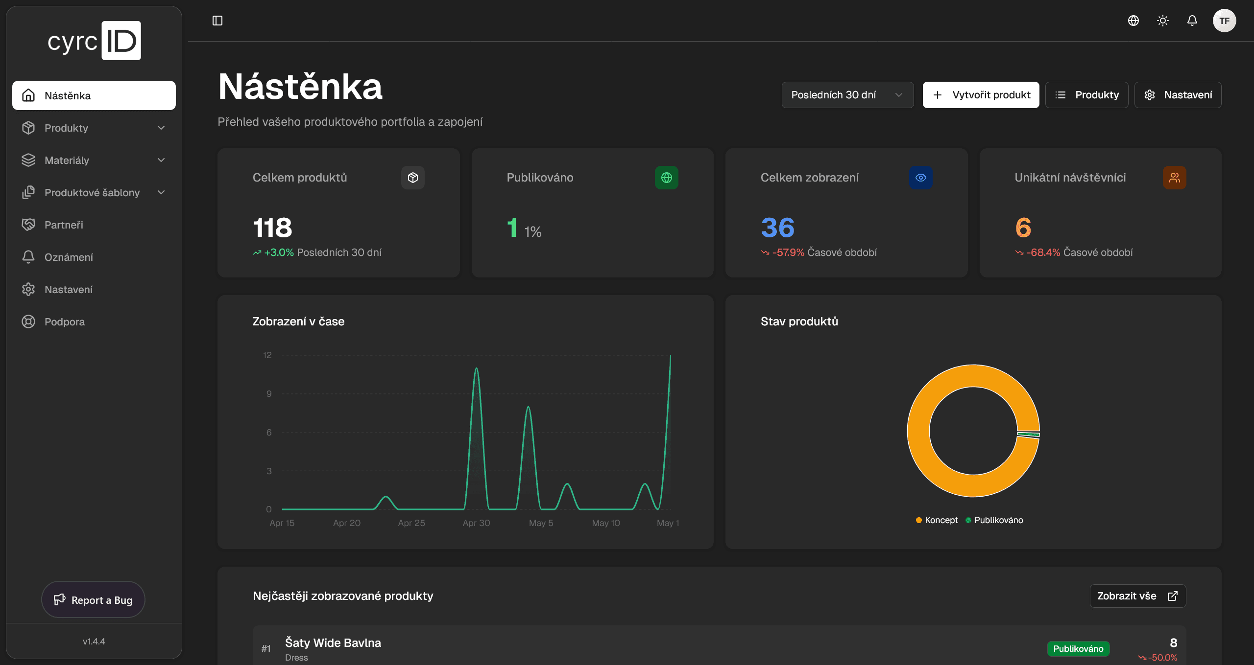The height and width of the screenshot is (665, 1254).
Task: Expand the Materiály sidebar chevron
Action: [x=161, y=160]
